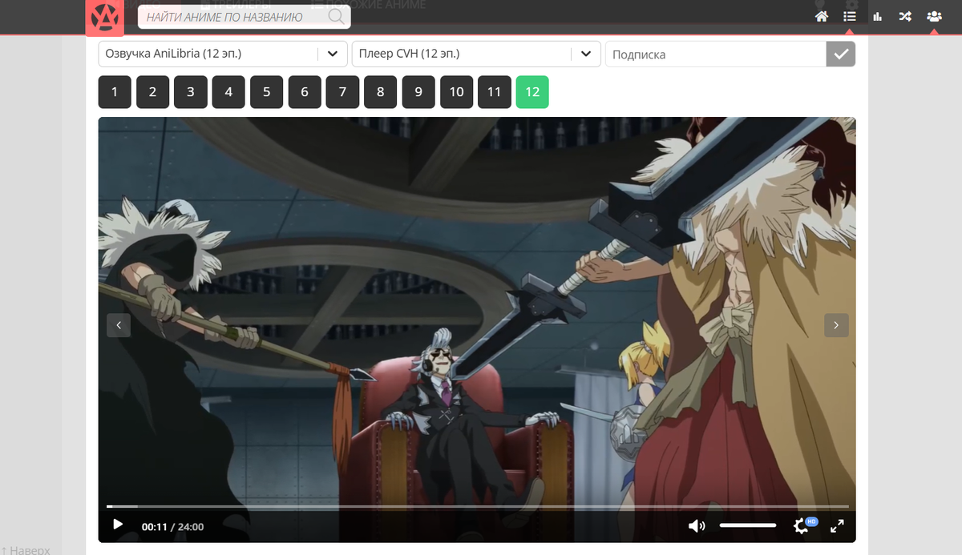Click the Наверх back-to-top link
The height and width of the screenshot is (555, 962).
pos(26,549)
